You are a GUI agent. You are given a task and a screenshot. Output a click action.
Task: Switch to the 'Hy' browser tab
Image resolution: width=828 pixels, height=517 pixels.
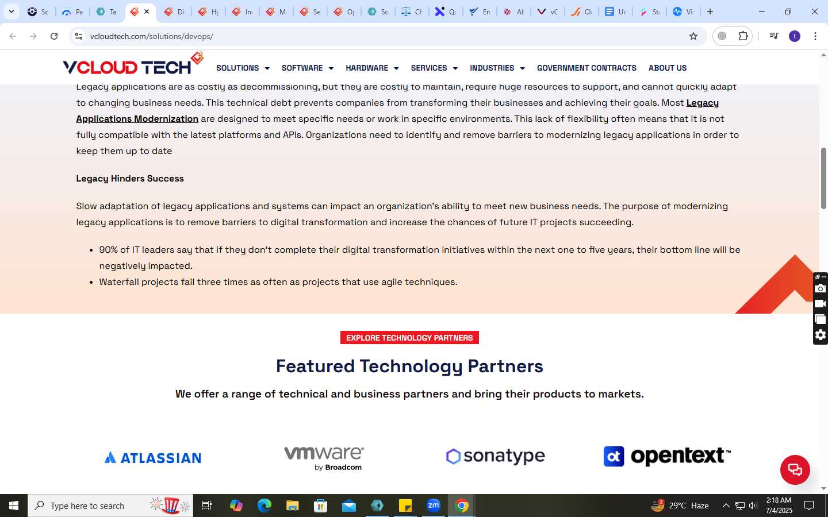click(x=208, y=11)
